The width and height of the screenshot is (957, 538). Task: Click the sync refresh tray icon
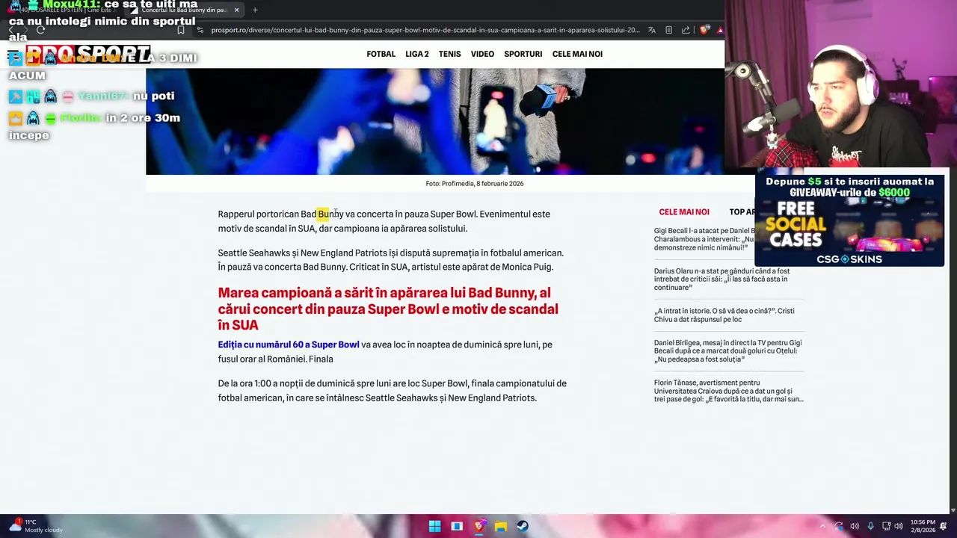point(839,526)
